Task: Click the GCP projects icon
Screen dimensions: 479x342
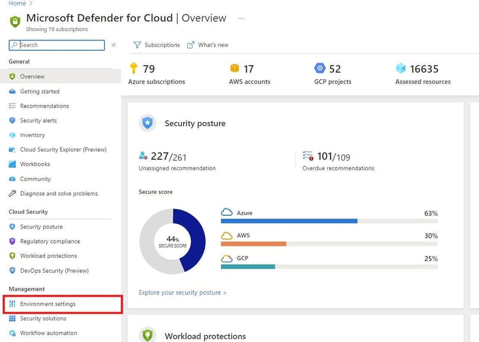Action: [320, 68]
